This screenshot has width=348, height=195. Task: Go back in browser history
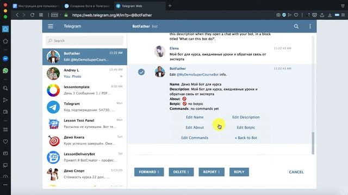point(17,15)
